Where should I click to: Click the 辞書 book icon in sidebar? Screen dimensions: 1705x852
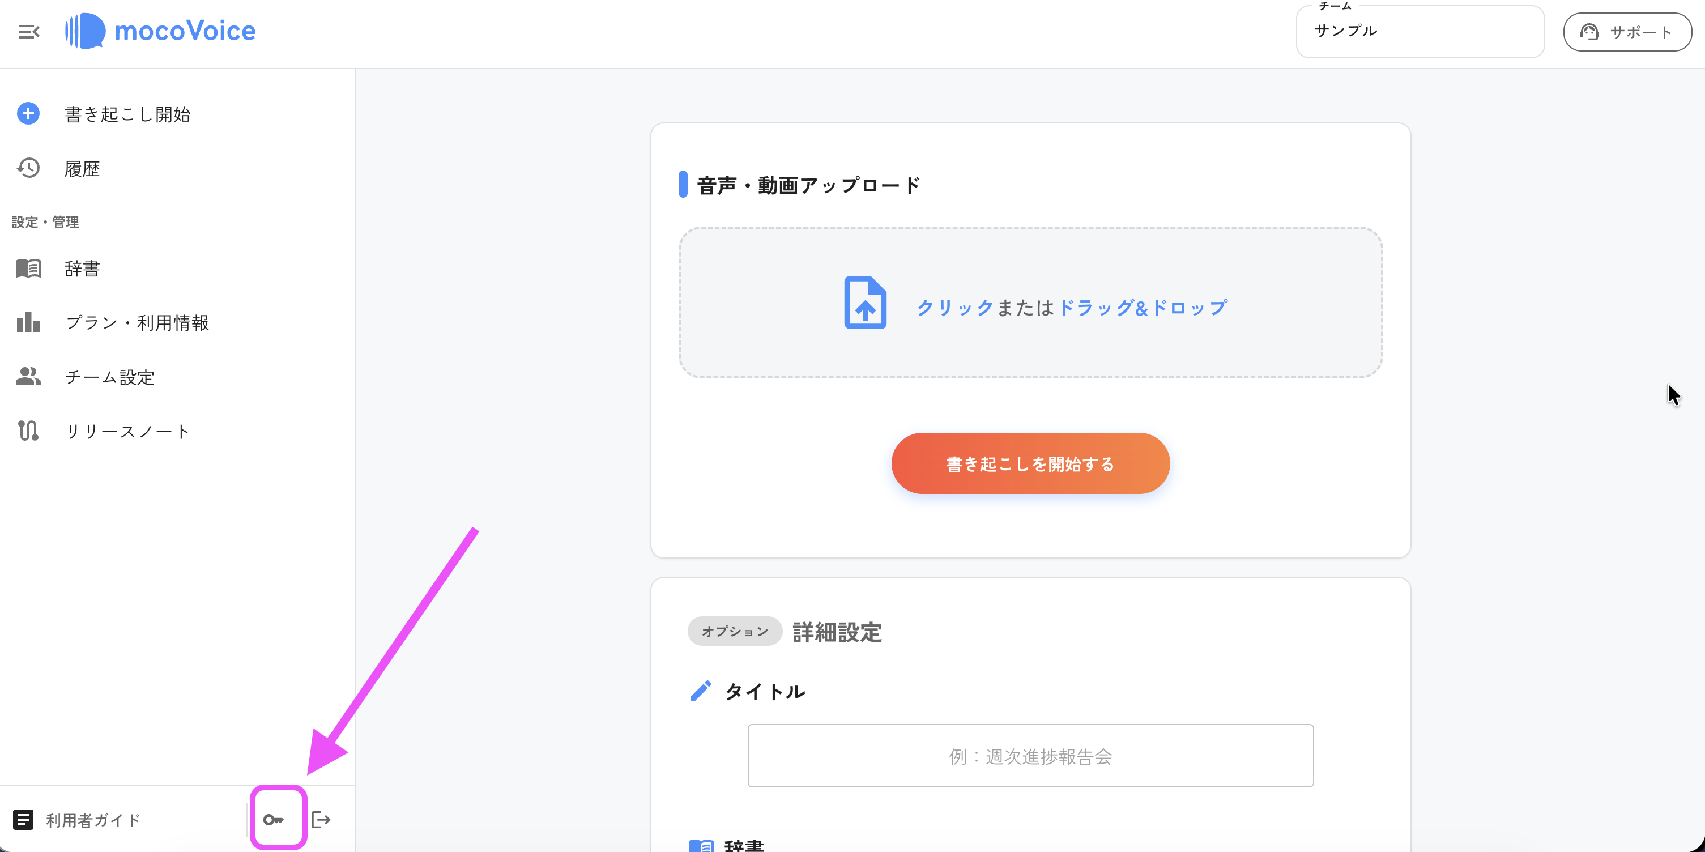pyautogui.click(x=28, y=268)
